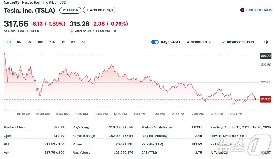Click the Add holdings button
Image resolution: width=275 pixels, height=159 pixels.
(x=99, y=10)
